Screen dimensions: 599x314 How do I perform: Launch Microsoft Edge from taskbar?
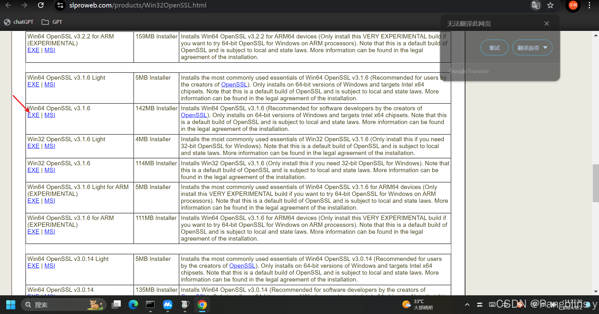(x=133, y=305)
